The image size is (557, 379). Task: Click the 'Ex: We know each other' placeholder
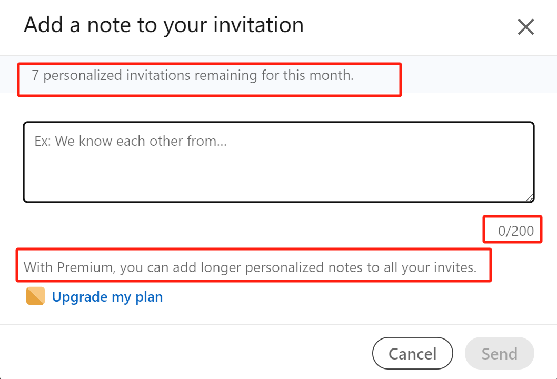tap(130, 141)
